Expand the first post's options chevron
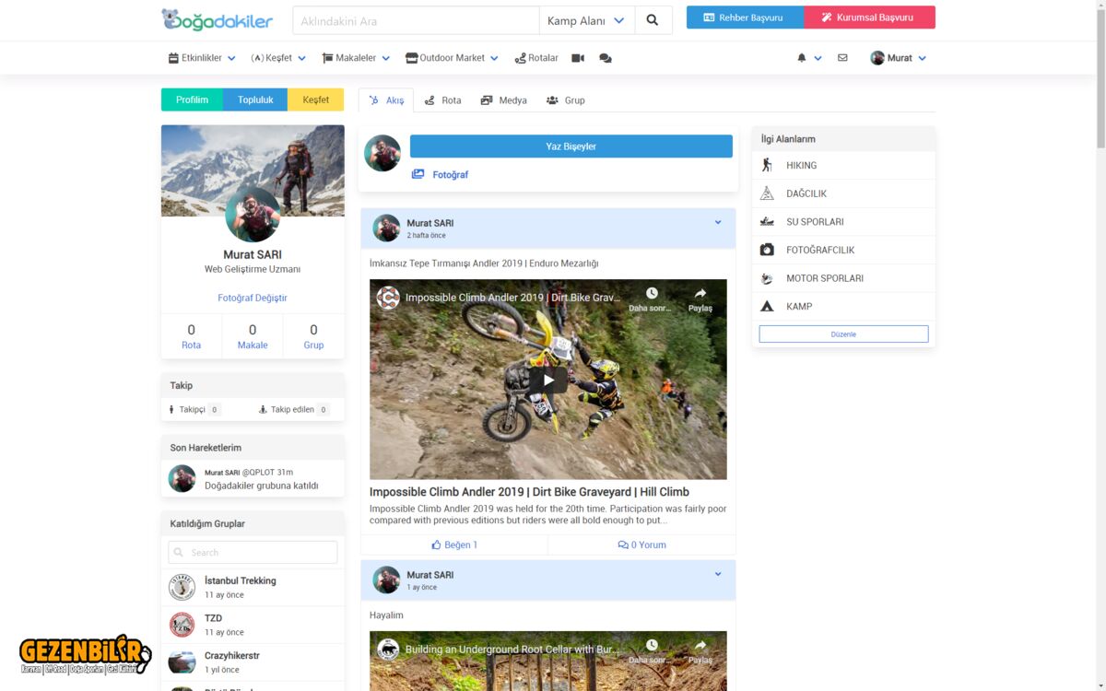The image size is (1106, 691). [x=718, y=223]
